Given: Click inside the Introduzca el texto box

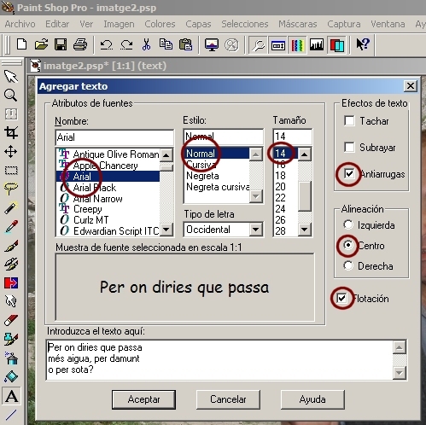Looking at the screenshot, I should 219,359.
